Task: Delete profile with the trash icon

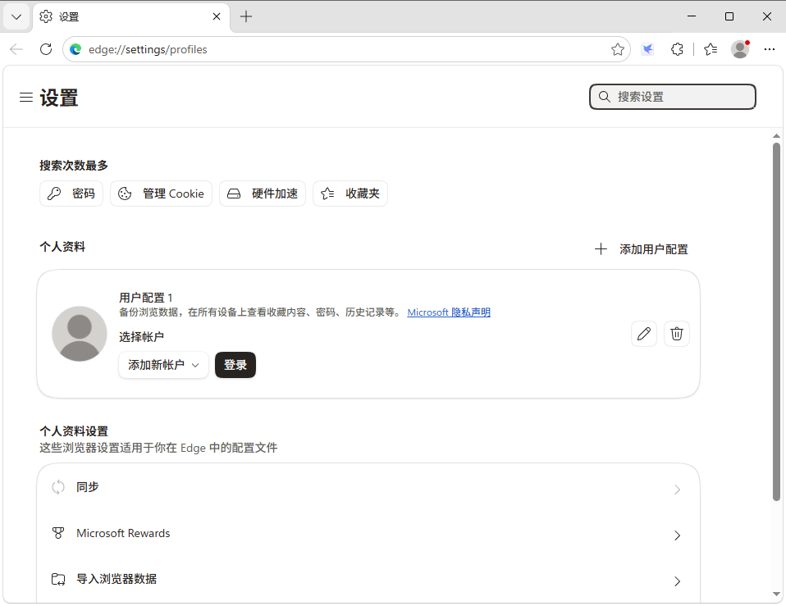Action: pyautogui.click(x=677, y=334)
